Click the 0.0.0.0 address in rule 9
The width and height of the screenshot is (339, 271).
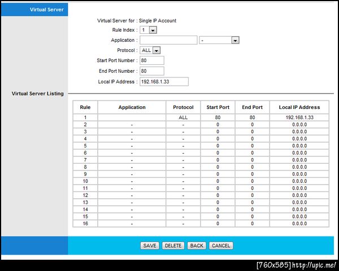pyautogui.click(x=299, y=174)
